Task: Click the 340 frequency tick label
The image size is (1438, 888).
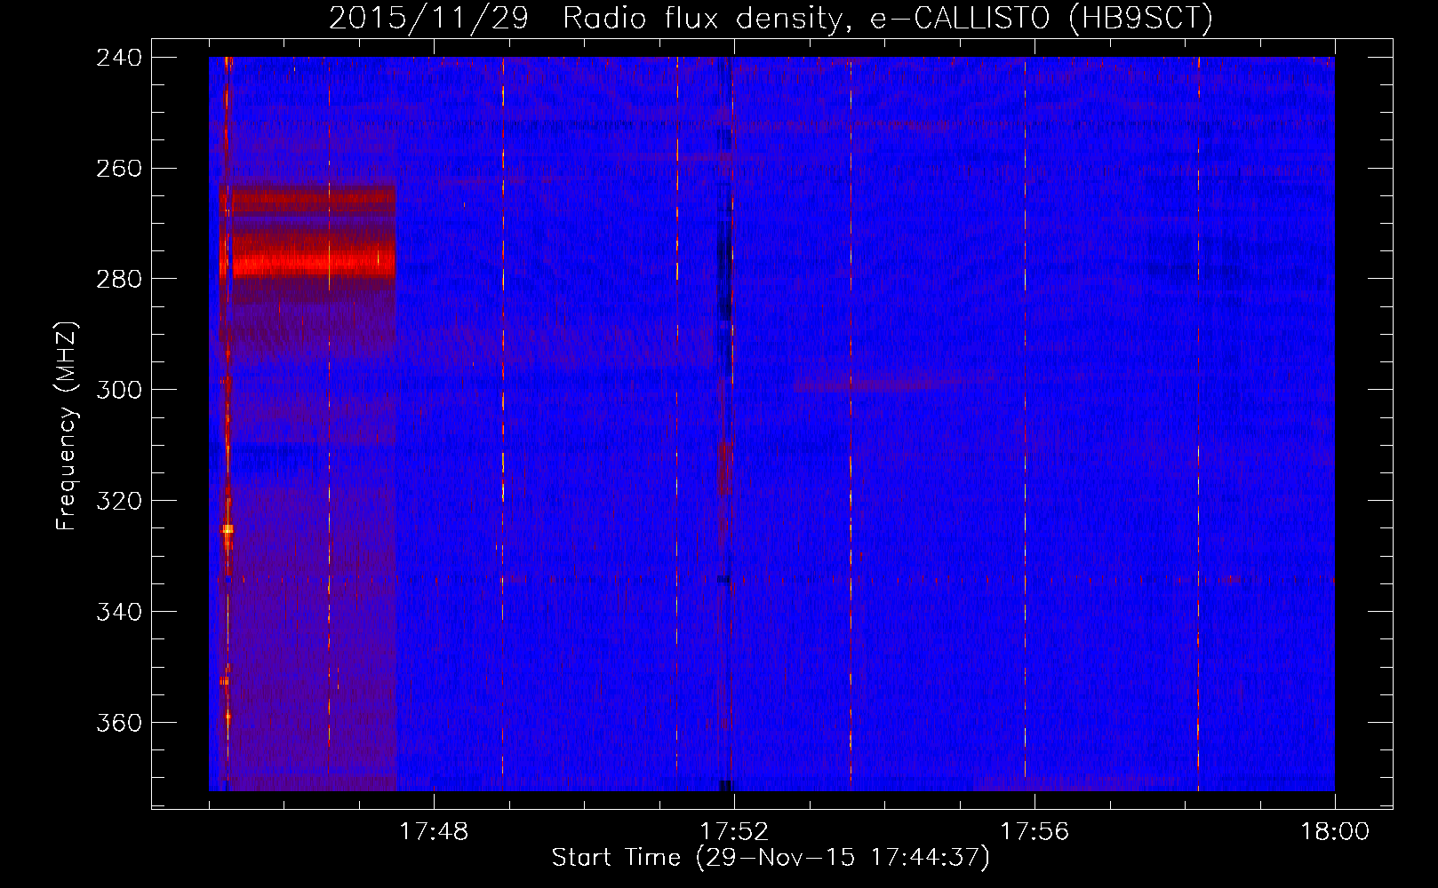Action: tap(119, 612)
